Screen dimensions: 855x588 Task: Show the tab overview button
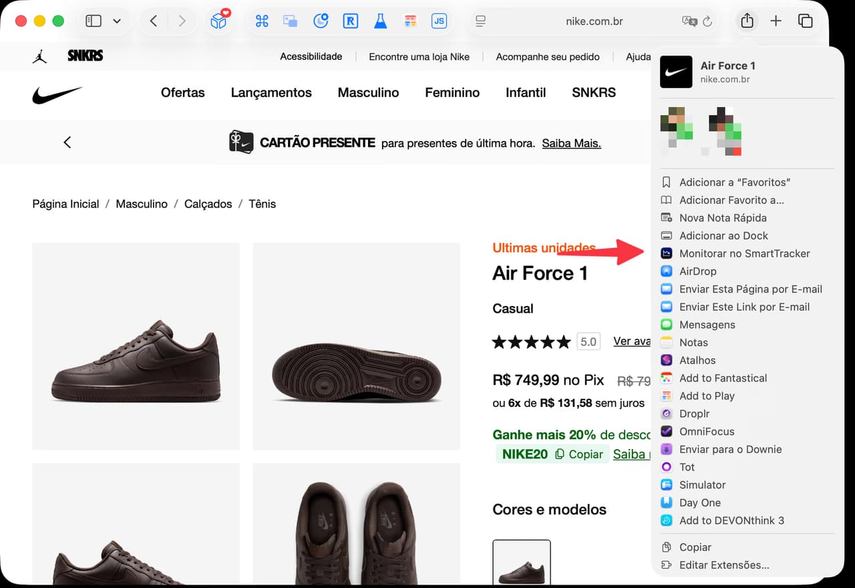(806, 21)
